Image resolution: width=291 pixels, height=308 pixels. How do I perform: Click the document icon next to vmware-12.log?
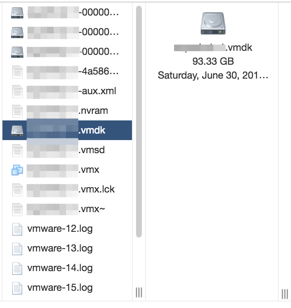click(17, 229)
